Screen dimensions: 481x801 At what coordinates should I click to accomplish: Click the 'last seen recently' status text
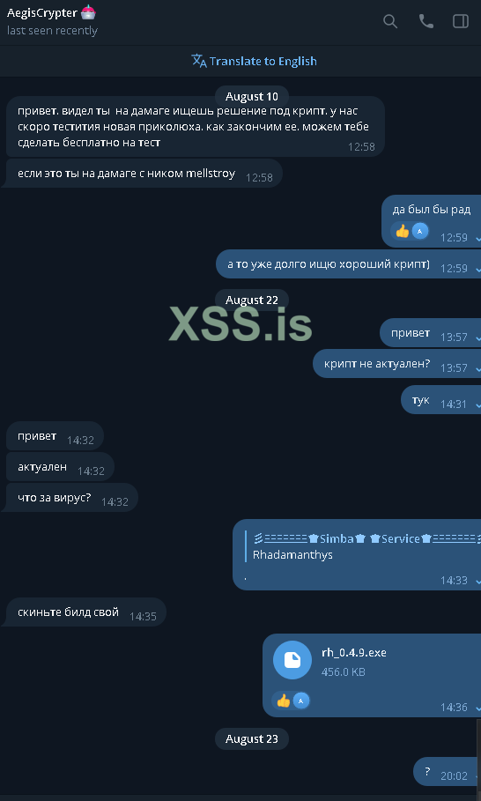click(x=52, y=31)
